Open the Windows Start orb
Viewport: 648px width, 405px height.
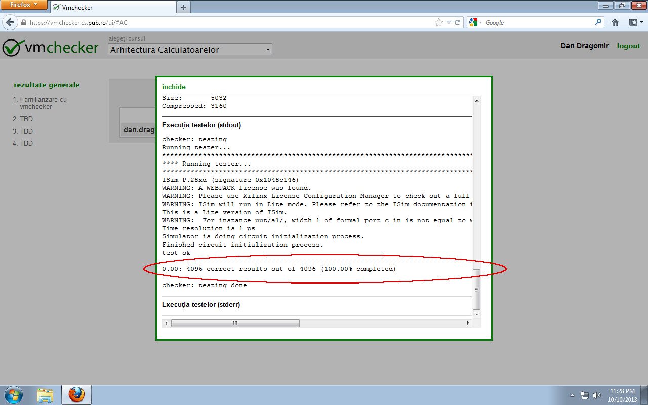tap(13, 394)
